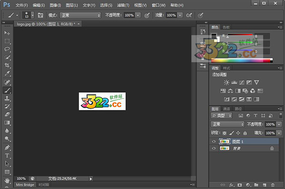Viewport: 285px width, 189px height.
Task: Select the Hand tool
Action: point(7,180)
